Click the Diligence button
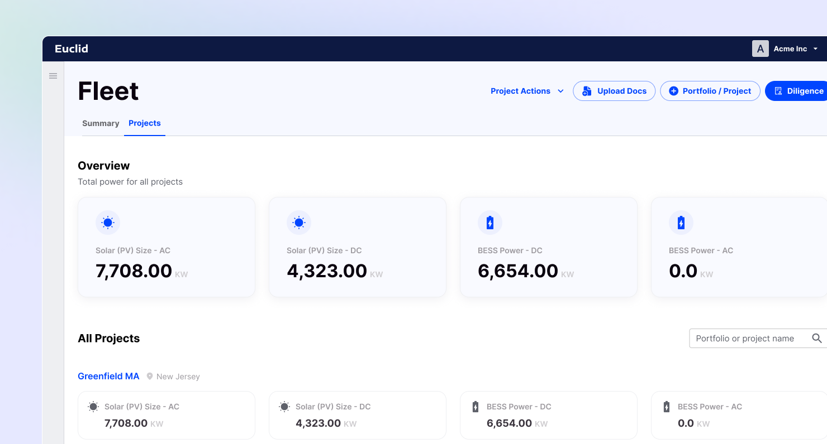 [796, 91]
